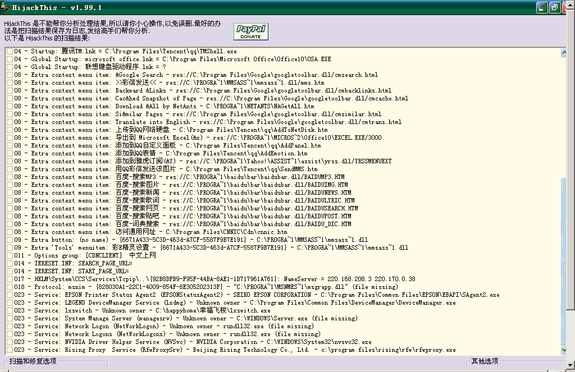
Task: Check the 访问通用网址 cnnic.htm entry
Action: pos(10,232)
